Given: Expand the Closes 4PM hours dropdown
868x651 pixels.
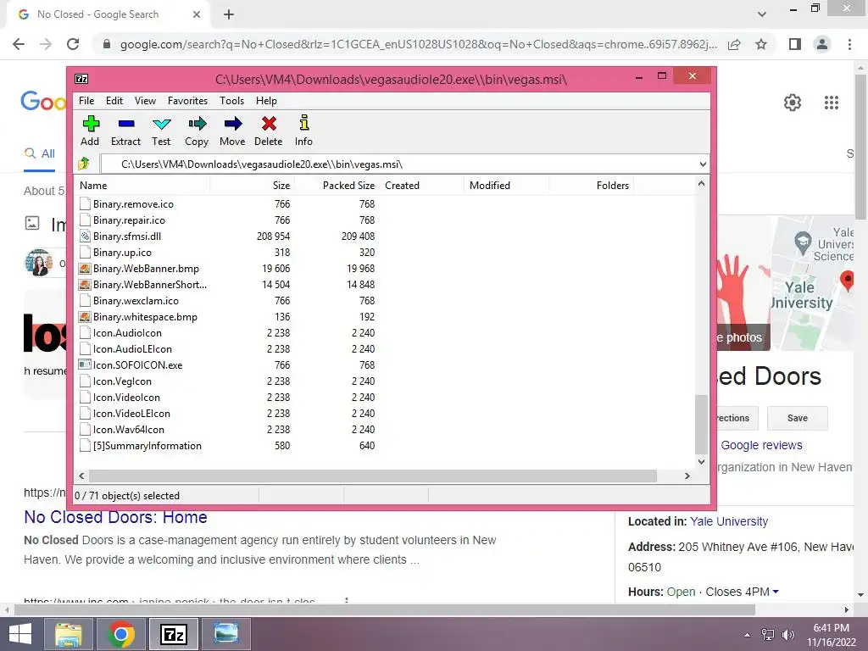Looking at the screenshot, I should point(776,592).
